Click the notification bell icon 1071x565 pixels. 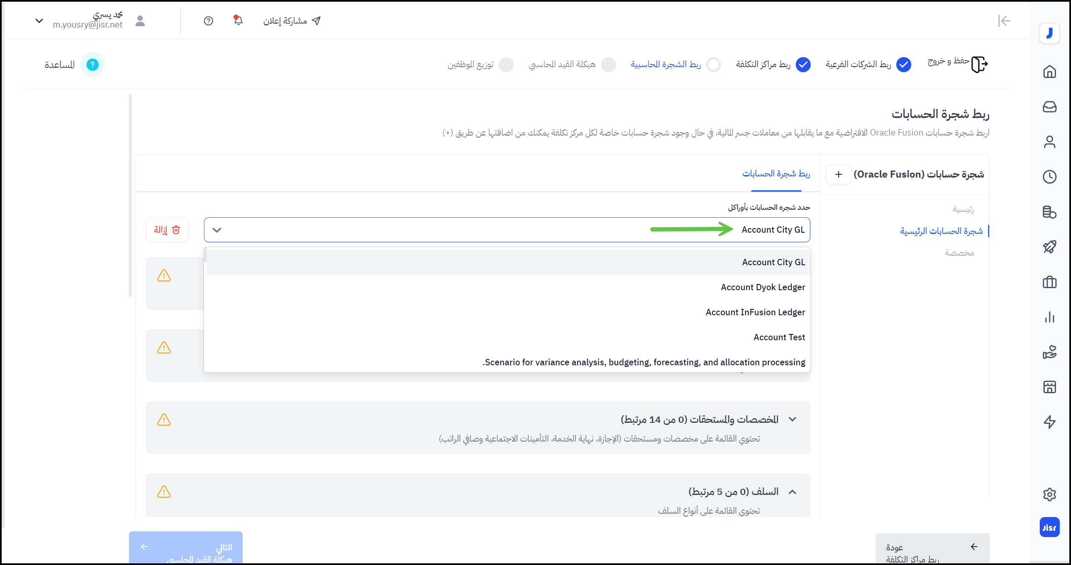[x=238, y=20]
